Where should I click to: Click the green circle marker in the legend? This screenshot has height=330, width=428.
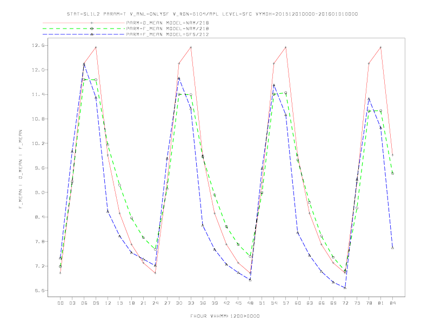(92, 29)
